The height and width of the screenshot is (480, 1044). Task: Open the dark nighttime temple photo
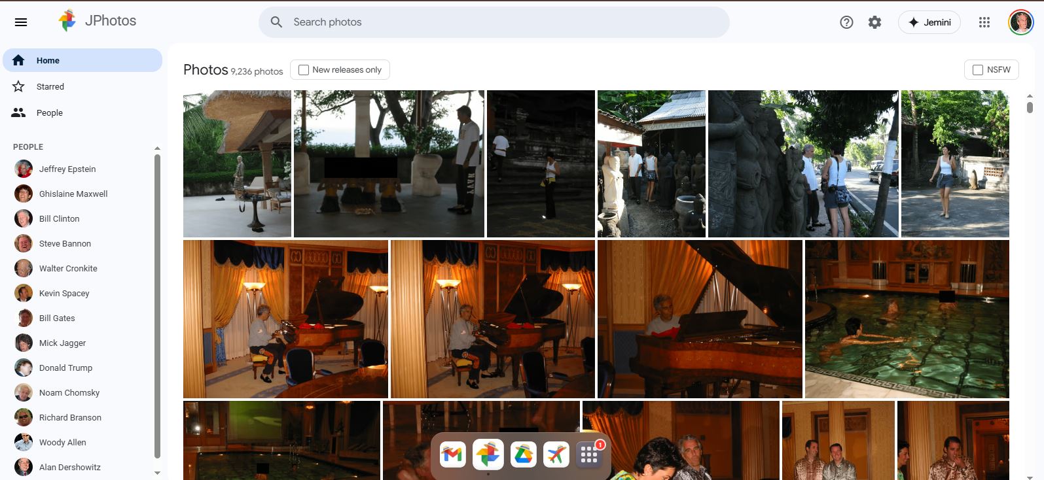coord(541,163)
